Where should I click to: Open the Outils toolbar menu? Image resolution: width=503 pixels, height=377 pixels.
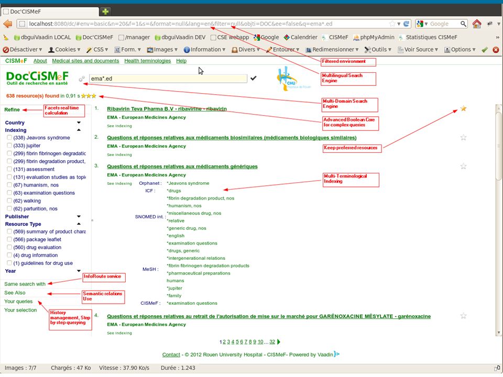(378, 50)
